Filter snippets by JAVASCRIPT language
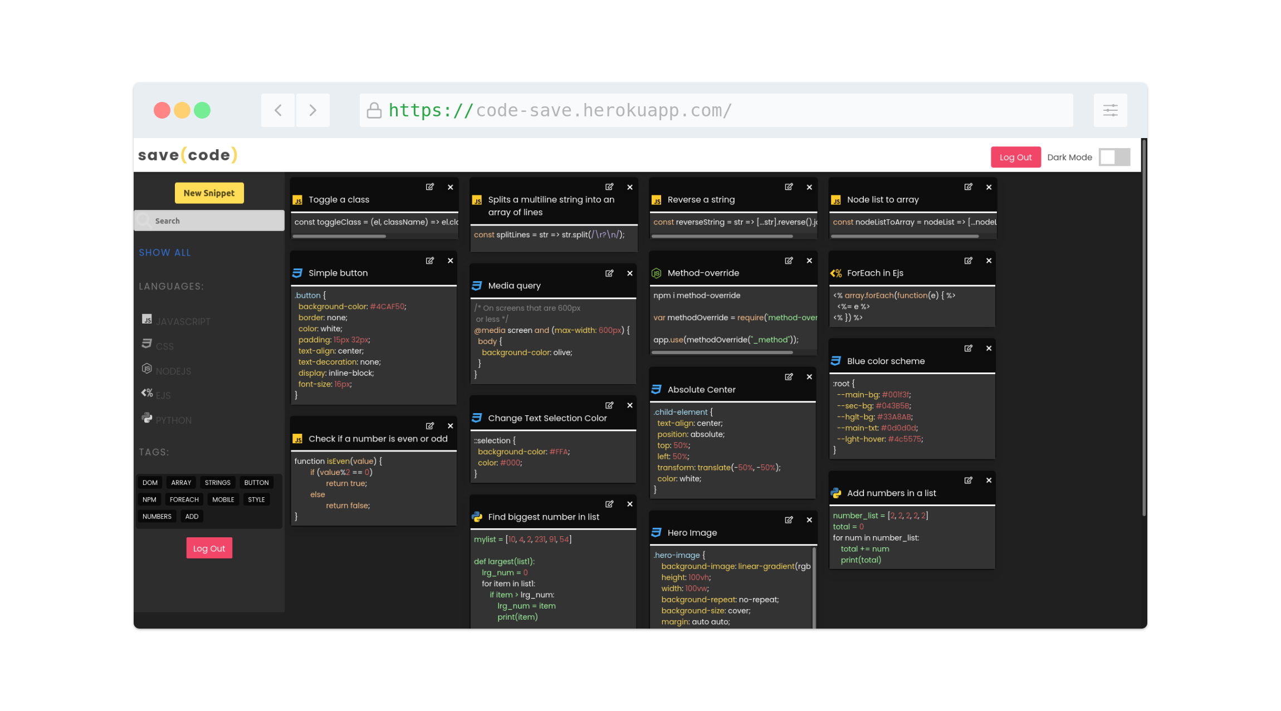 click(x=176, y=321)
